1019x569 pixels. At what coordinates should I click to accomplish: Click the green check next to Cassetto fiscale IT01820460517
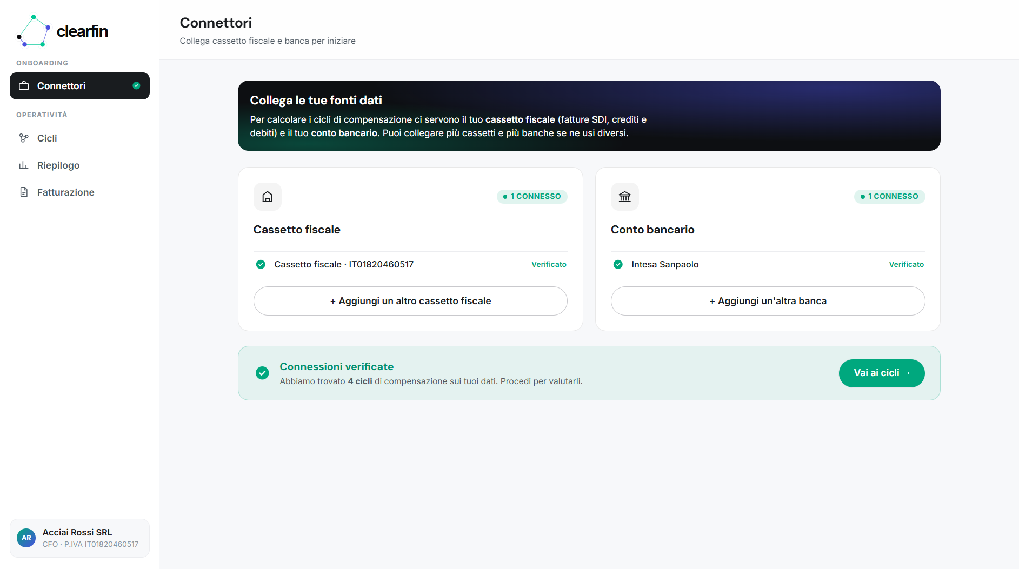[x=261, y=264]
